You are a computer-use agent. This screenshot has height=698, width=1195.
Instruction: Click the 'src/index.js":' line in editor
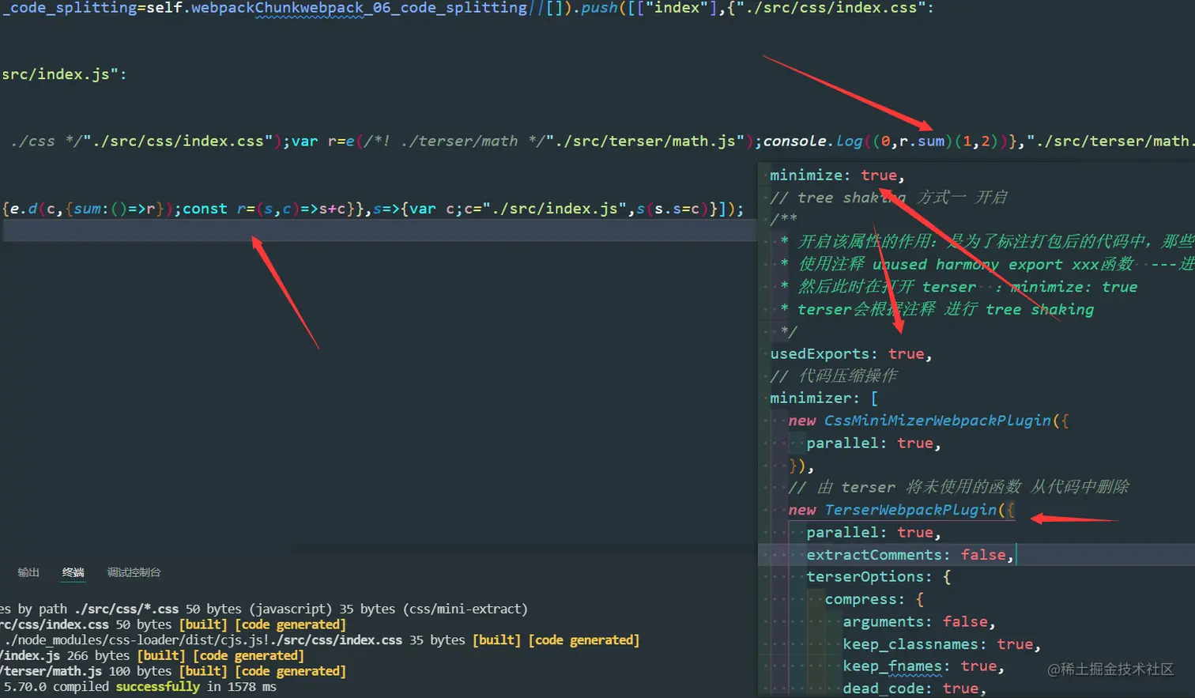tap(63, 74)
